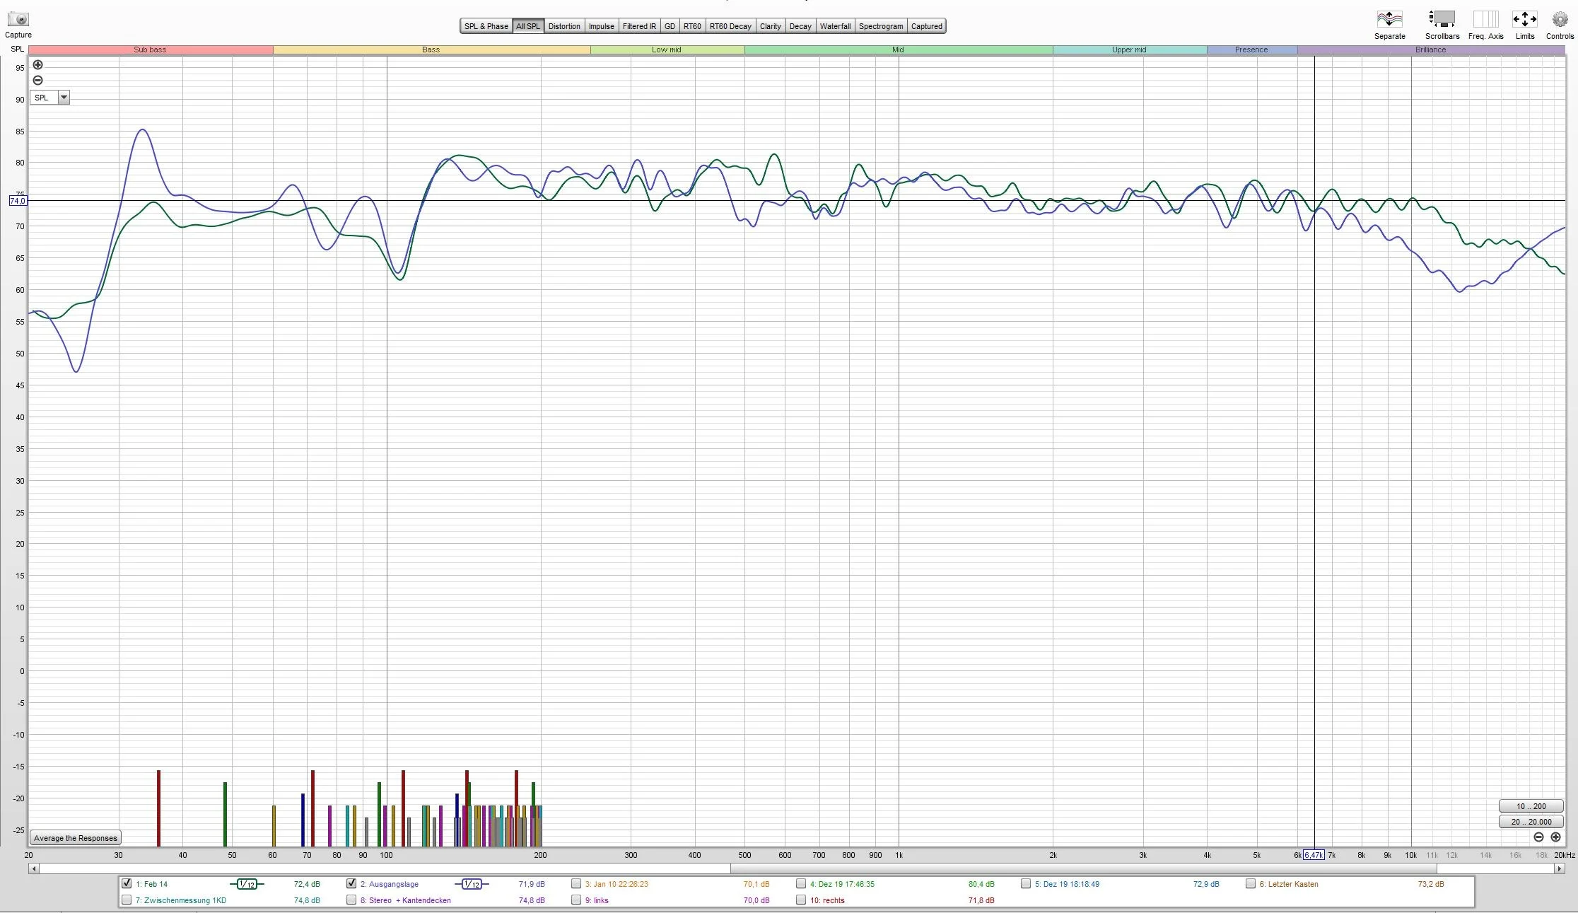Screen dimensions: 1578x913
Task: Toggle the Scrollbars icon
Action: tap(1442, 19)
